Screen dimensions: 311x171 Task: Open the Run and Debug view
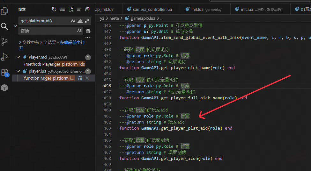pos(4,57)
